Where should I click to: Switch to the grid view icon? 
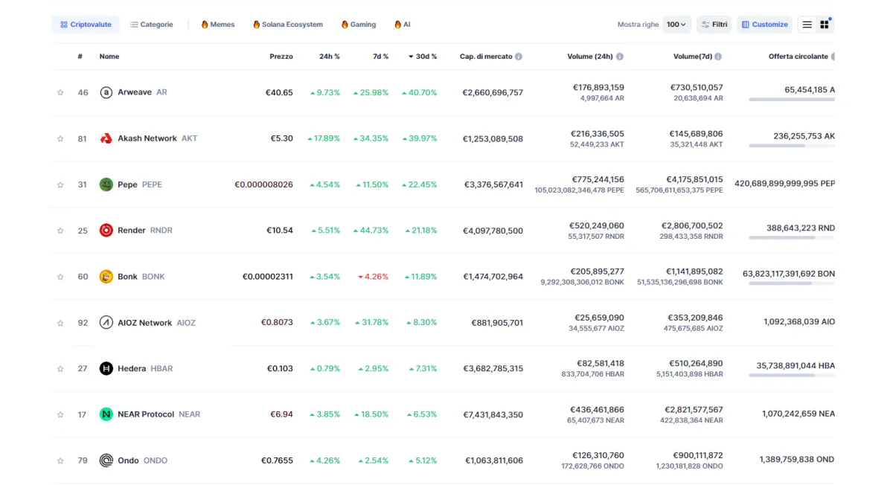click(825, 25)
